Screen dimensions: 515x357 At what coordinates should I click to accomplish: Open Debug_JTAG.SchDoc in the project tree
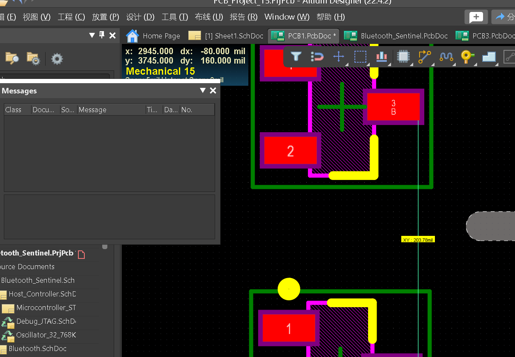[46, 321]
